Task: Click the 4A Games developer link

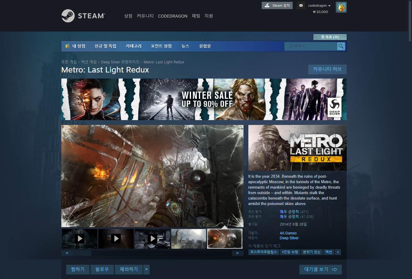Action: (x=288, y=233)
